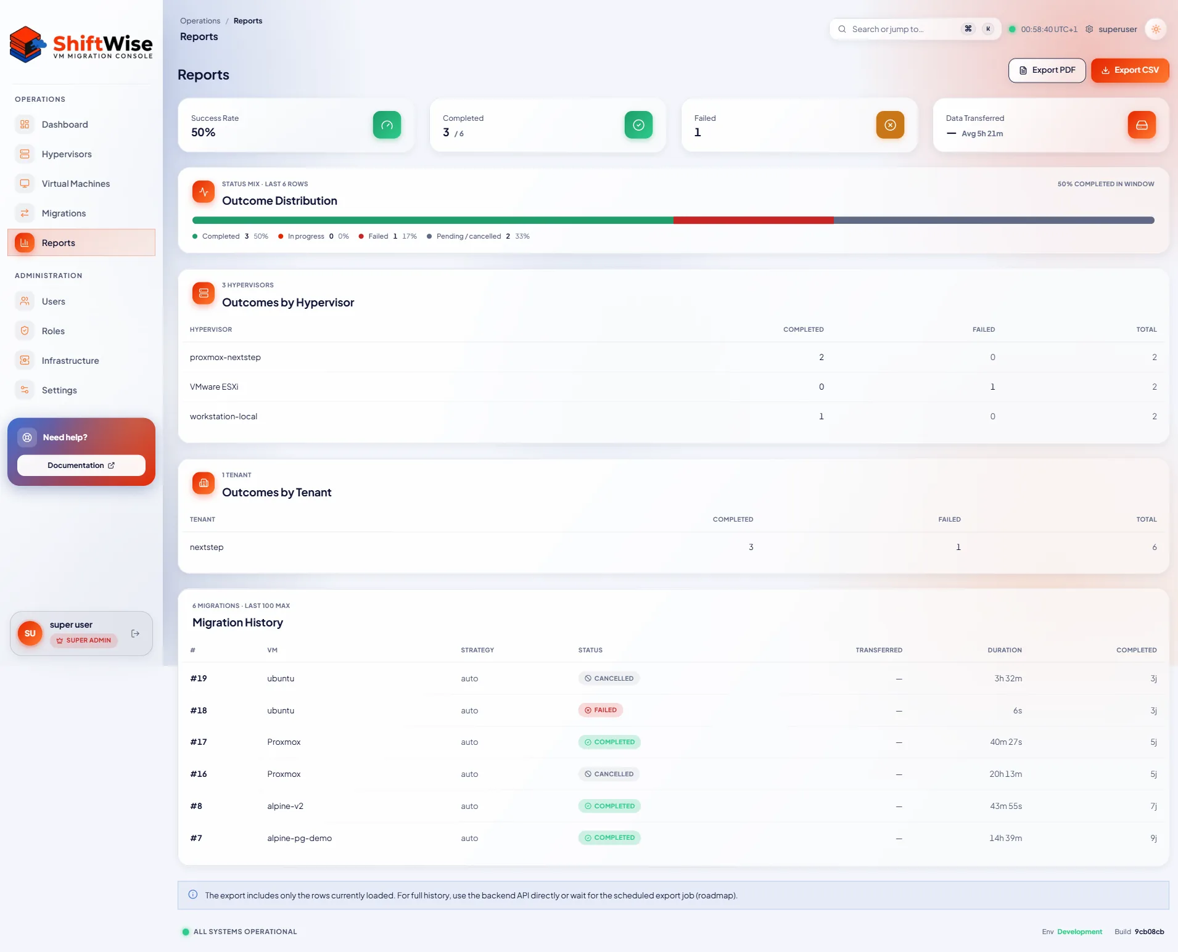The height and width of the screenshot is (952, 1178).
Task: Open the Migrations page
Action: [x=81, y=213]
